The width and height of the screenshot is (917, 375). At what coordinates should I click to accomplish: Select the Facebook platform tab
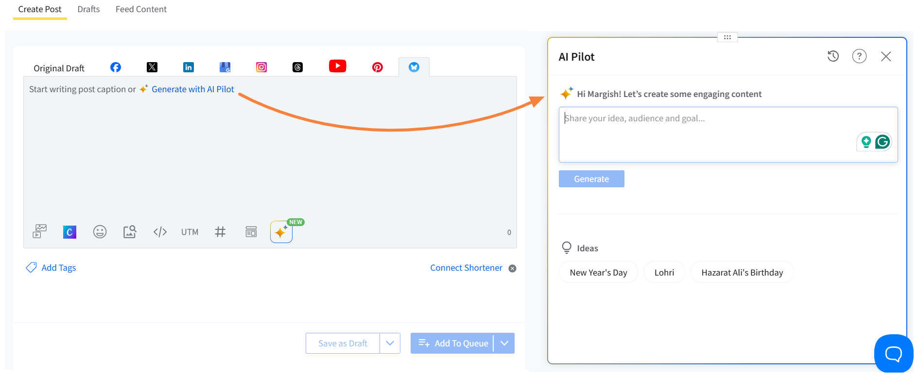click(x=116, y=67)
